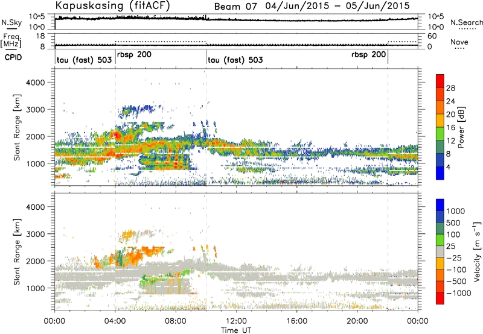Select the 3000 tick of velocity panel

(x=35, y=234)
